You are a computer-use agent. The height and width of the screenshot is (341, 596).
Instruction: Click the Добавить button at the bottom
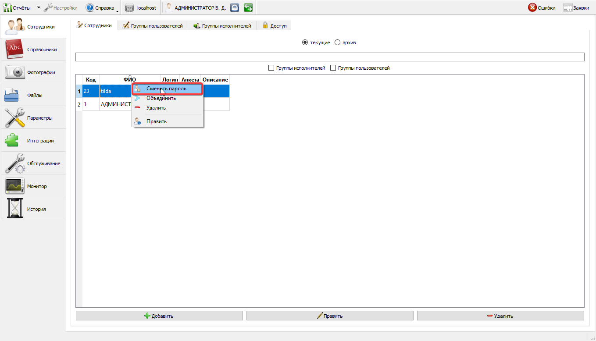click(x=159, y=316)
